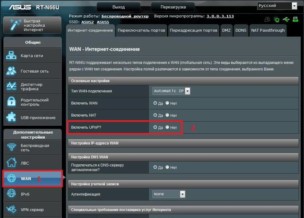The width and height of the screenshot is (304, 218).
Task: Open the Аутентификация None dropdown
Action: (x=169, y=194)
